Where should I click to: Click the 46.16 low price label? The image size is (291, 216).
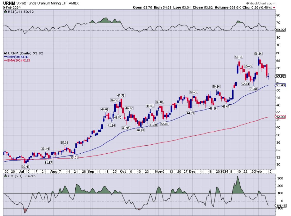tap(213, 108)
